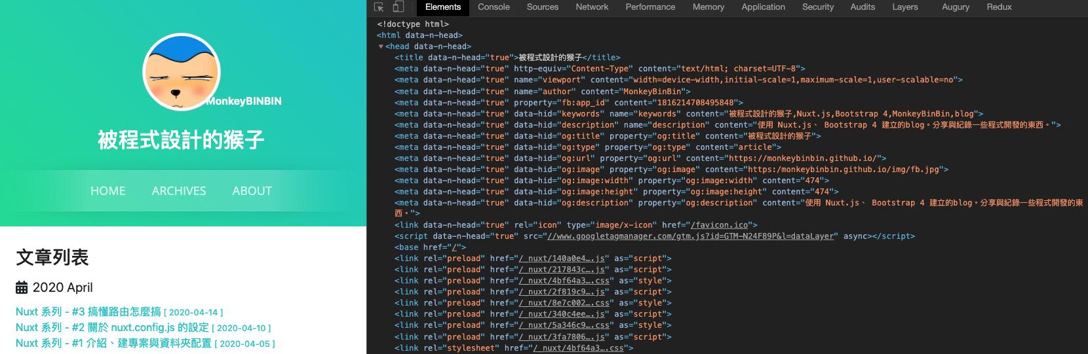Viewport: 1088px width, 354px height.
Task: Switch to the Audits tab
Action: [863, 7]
